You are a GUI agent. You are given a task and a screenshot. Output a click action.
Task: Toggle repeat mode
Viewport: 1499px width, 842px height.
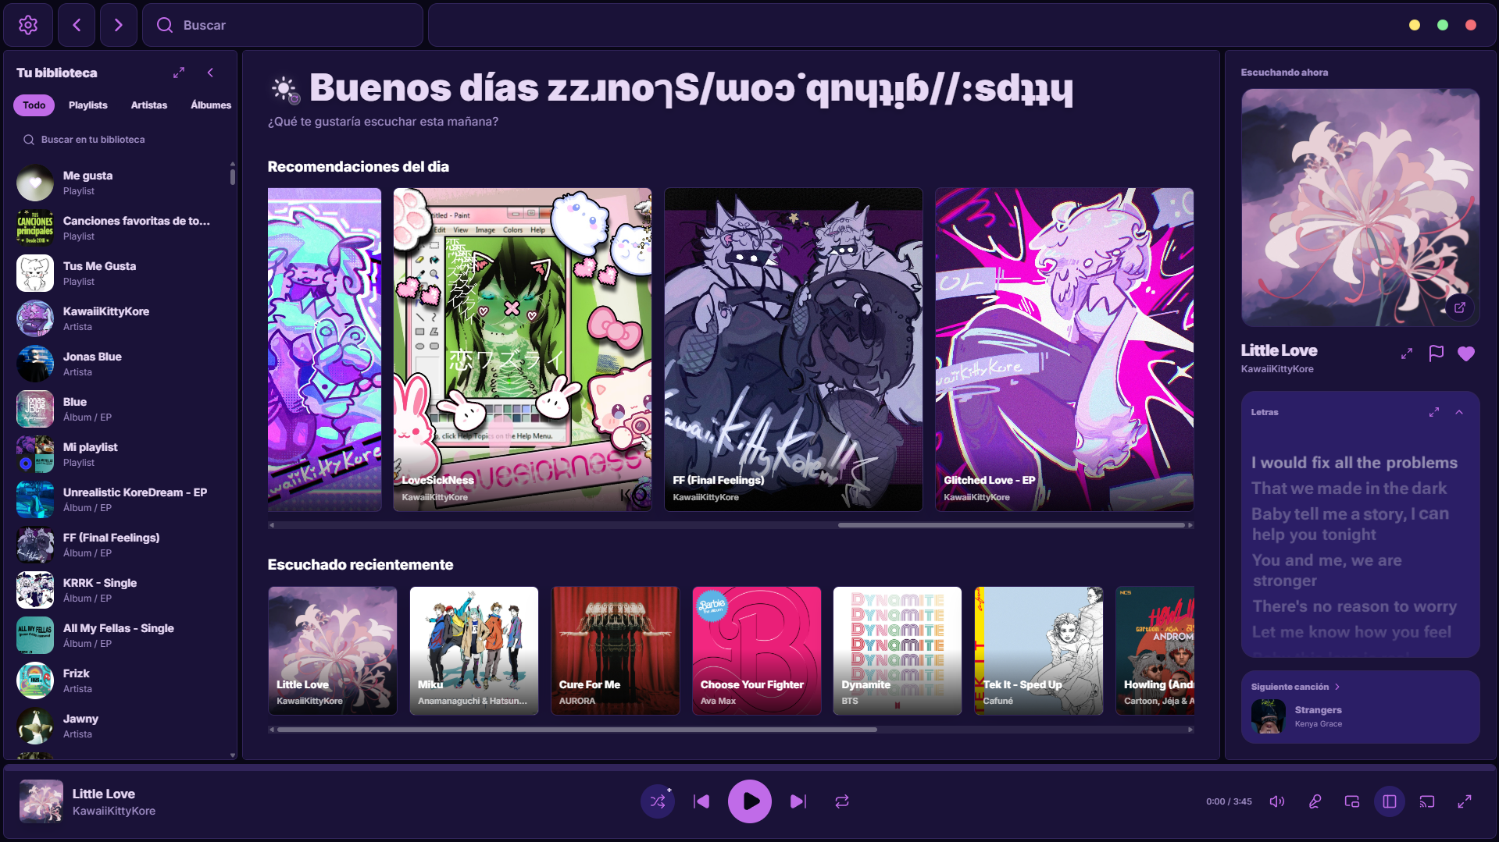(x=842, y=801)
